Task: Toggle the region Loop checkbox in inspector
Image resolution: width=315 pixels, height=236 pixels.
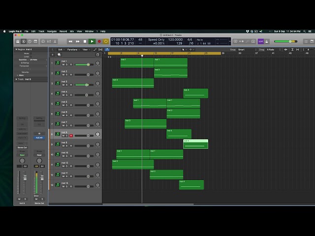Action: [x=31, y=57]
